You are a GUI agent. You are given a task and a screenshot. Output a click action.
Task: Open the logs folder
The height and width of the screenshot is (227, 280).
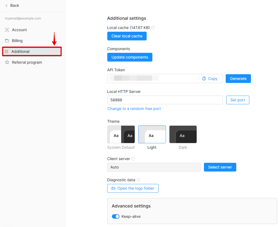coord(133,188)
